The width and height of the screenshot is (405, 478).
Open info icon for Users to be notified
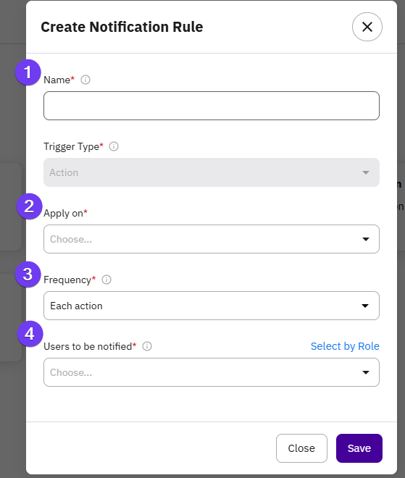coord(147,346)
